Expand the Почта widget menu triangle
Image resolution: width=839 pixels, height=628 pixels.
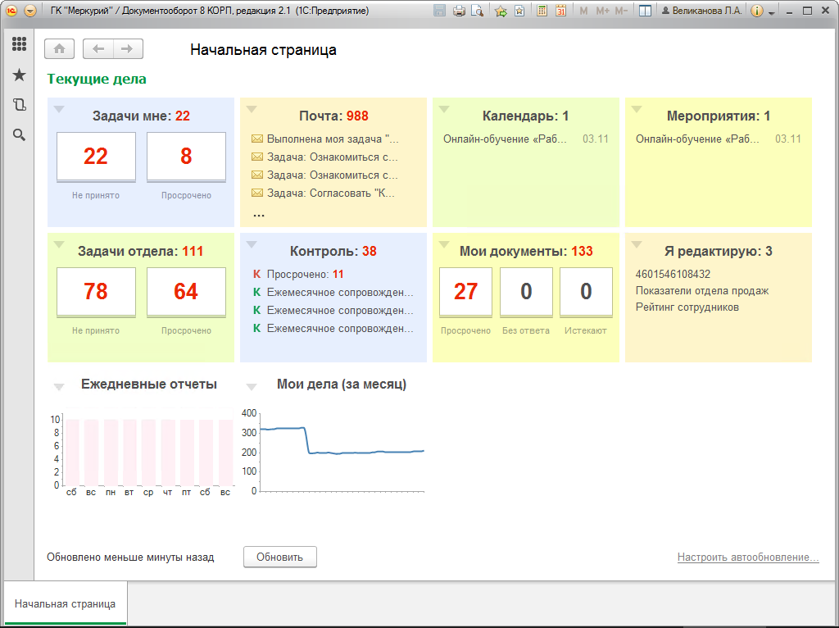click(252, 110)
